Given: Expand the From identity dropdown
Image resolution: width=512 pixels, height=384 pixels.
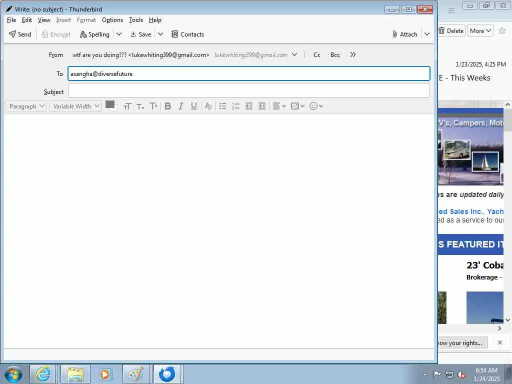Looking at the screenshot, I should [294, 55].
